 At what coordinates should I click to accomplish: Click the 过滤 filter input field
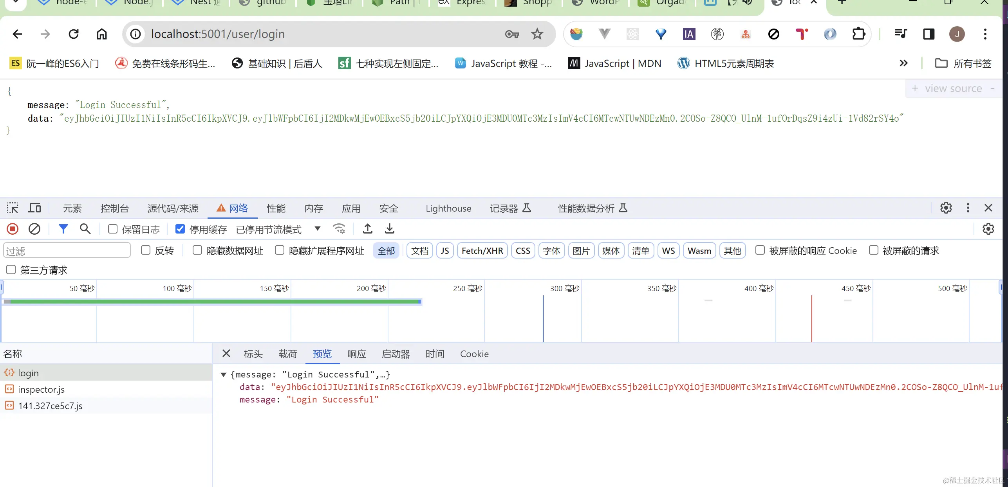[67, 251]
